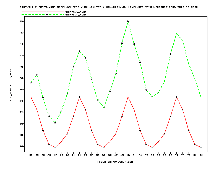Click the chart title line starting STAT=VL1L2

109,7
